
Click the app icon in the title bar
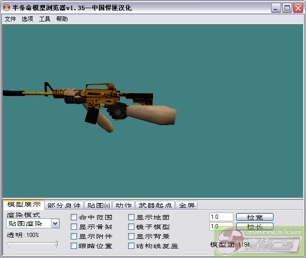7,8
